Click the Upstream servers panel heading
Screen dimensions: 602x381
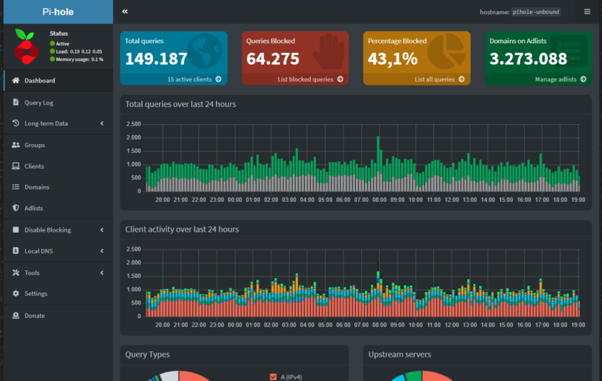400,354
